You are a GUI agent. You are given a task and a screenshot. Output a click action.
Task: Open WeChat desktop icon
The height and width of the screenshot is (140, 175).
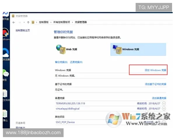tap(6, 73)
